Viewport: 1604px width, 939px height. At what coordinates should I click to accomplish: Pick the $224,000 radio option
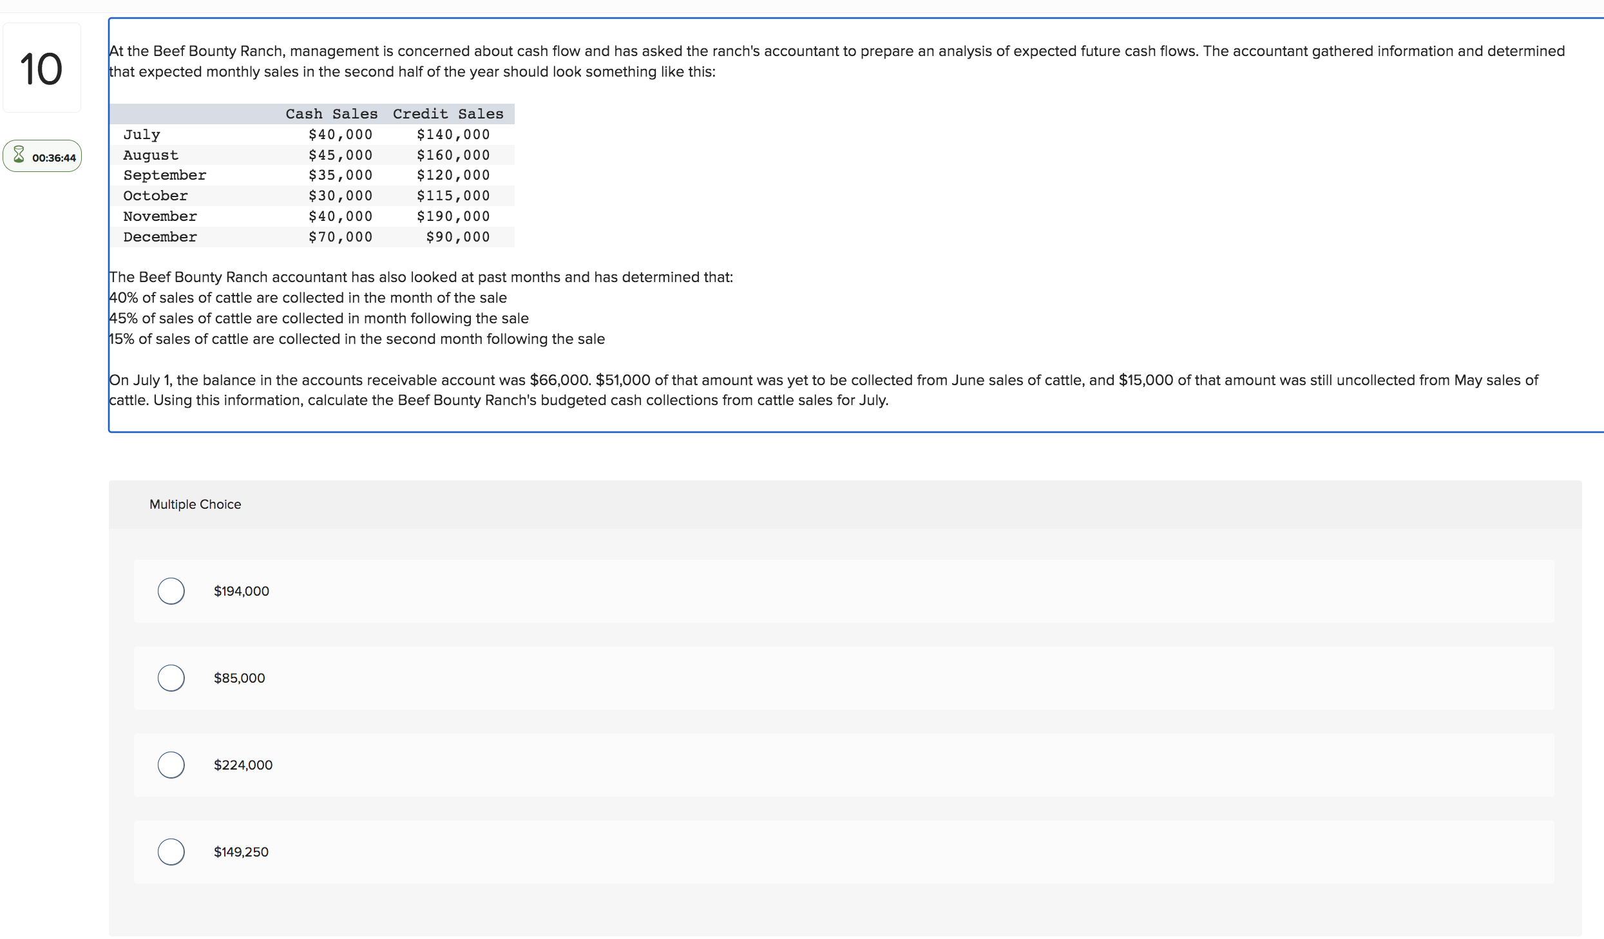tap(171, 764)
